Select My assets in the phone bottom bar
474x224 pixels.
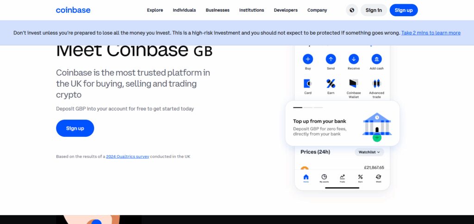pyautogui.click(x=324, y=178)
